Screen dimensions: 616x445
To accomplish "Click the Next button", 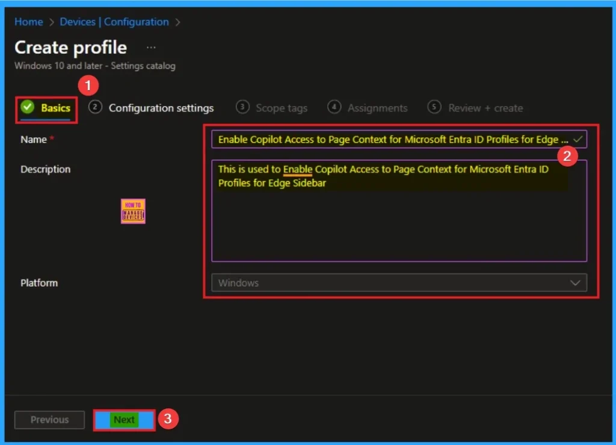I will click(x=124, y=420).
